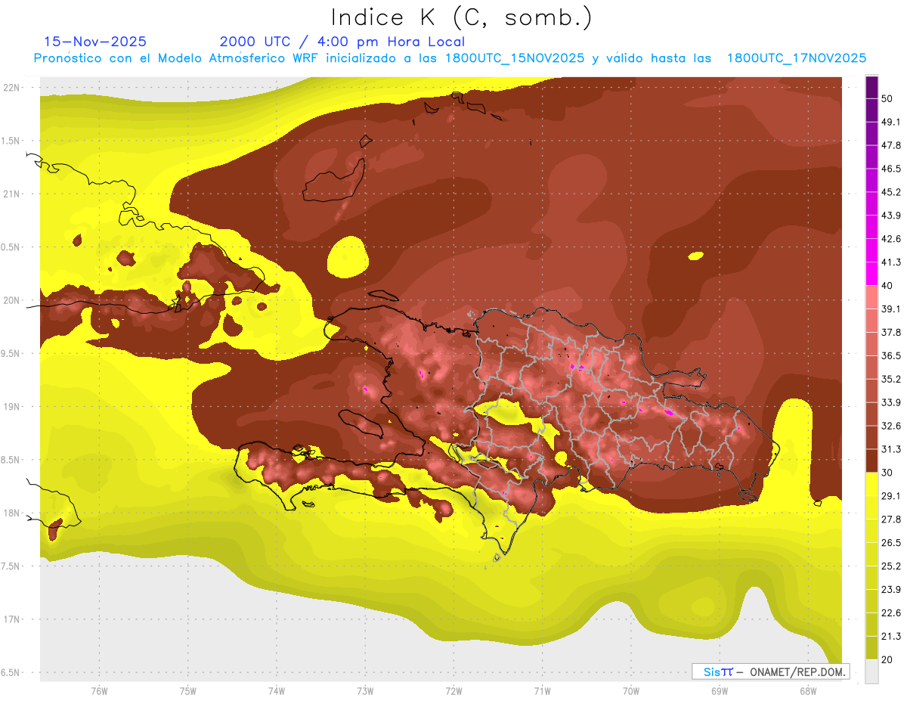Click the "68W" longitude axis label
The height and width of the screenshot is (701, 907).
coord(808,690)
